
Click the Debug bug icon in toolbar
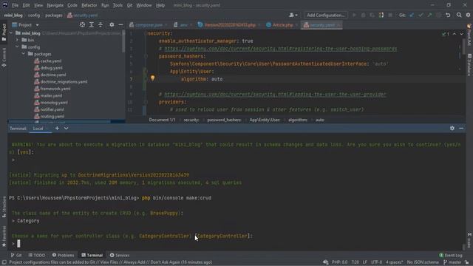coord(364,15)
